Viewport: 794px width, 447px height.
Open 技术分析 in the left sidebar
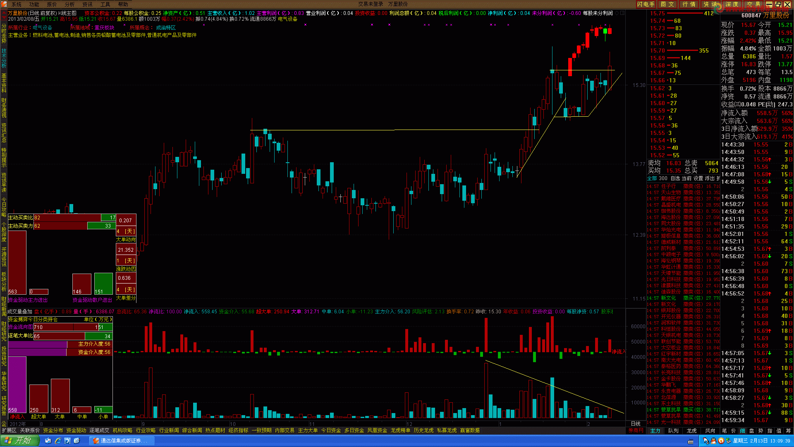click(x=4, y=58)
